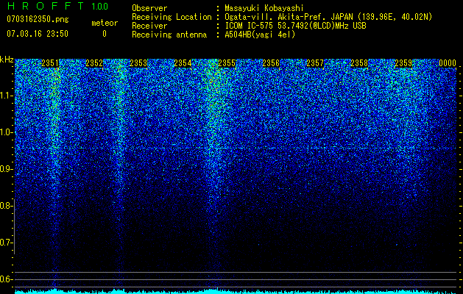Click the receiver ICOM IC-575 text

[295, 26]
